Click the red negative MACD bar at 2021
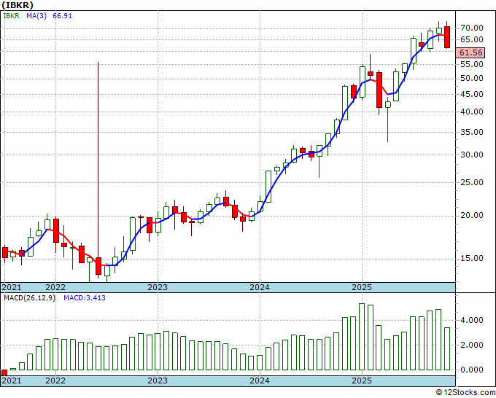This screenshot has height=398, width=496. pyautogui.click(x=4, y=372)
